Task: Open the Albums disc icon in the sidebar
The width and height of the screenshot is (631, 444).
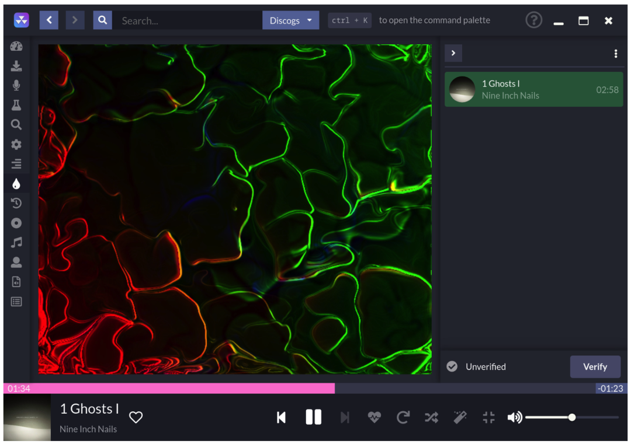Action: [x=16, y=223]
